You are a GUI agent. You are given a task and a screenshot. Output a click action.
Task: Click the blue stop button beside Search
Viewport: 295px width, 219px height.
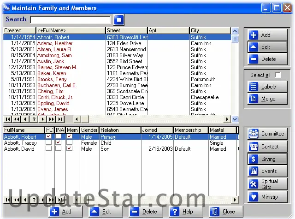pyautogui.click(x=119, y=20)
